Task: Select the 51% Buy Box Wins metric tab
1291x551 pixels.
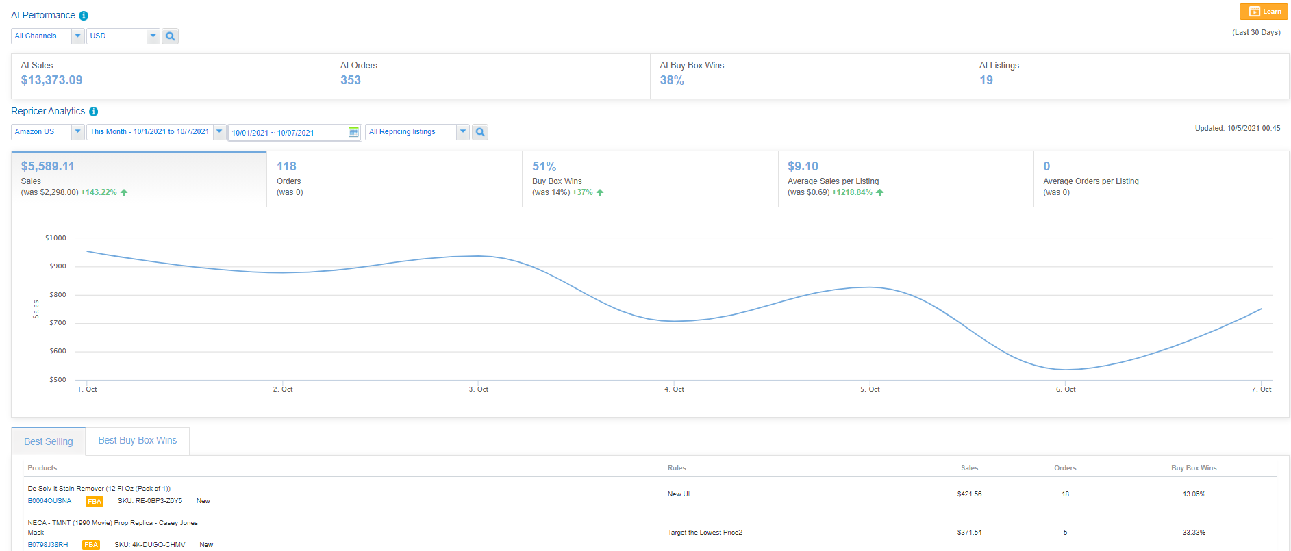Action: [650, 179]
